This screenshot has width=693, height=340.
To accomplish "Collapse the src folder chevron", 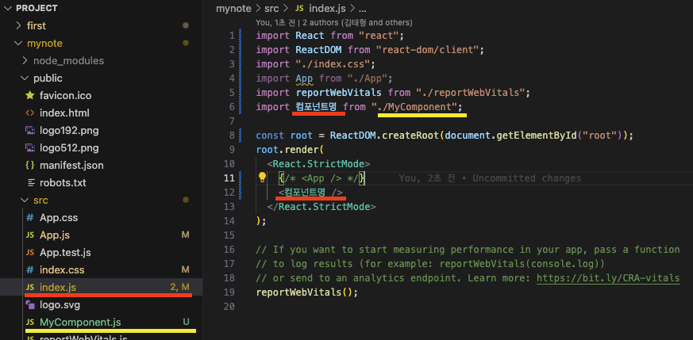I will pyautogui.click(x=25, y=201).
